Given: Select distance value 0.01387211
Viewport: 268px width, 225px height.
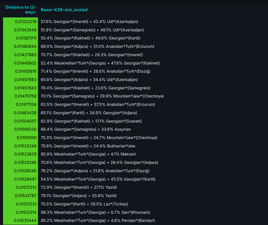Looking at the screenshot, I should point(26,38).
